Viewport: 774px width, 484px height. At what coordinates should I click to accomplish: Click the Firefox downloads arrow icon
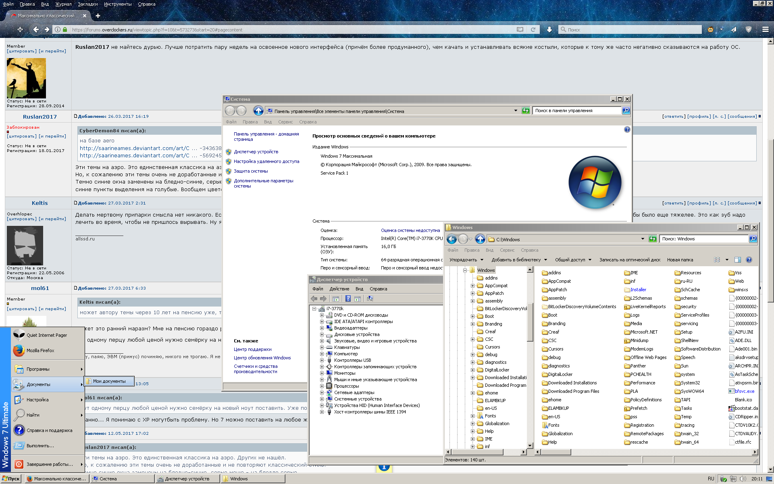coord(549,29)
